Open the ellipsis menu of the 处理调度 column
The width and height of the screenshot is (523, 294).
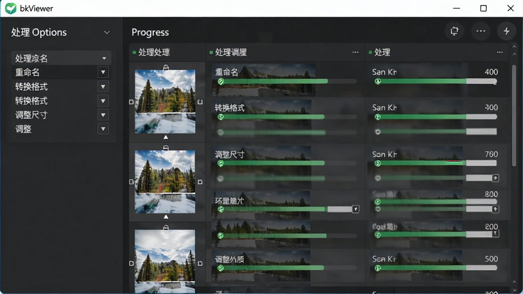355,53
